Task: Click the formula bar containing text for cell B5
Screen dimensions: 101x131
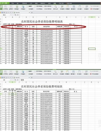Action: click(x=60, y=80)
